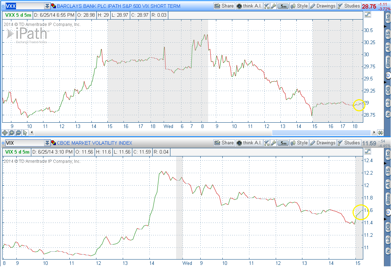Open the VIX symbol dropdown arrow
Image resolution: width=391 pixels, height=267 pixels.
(47, 143)
